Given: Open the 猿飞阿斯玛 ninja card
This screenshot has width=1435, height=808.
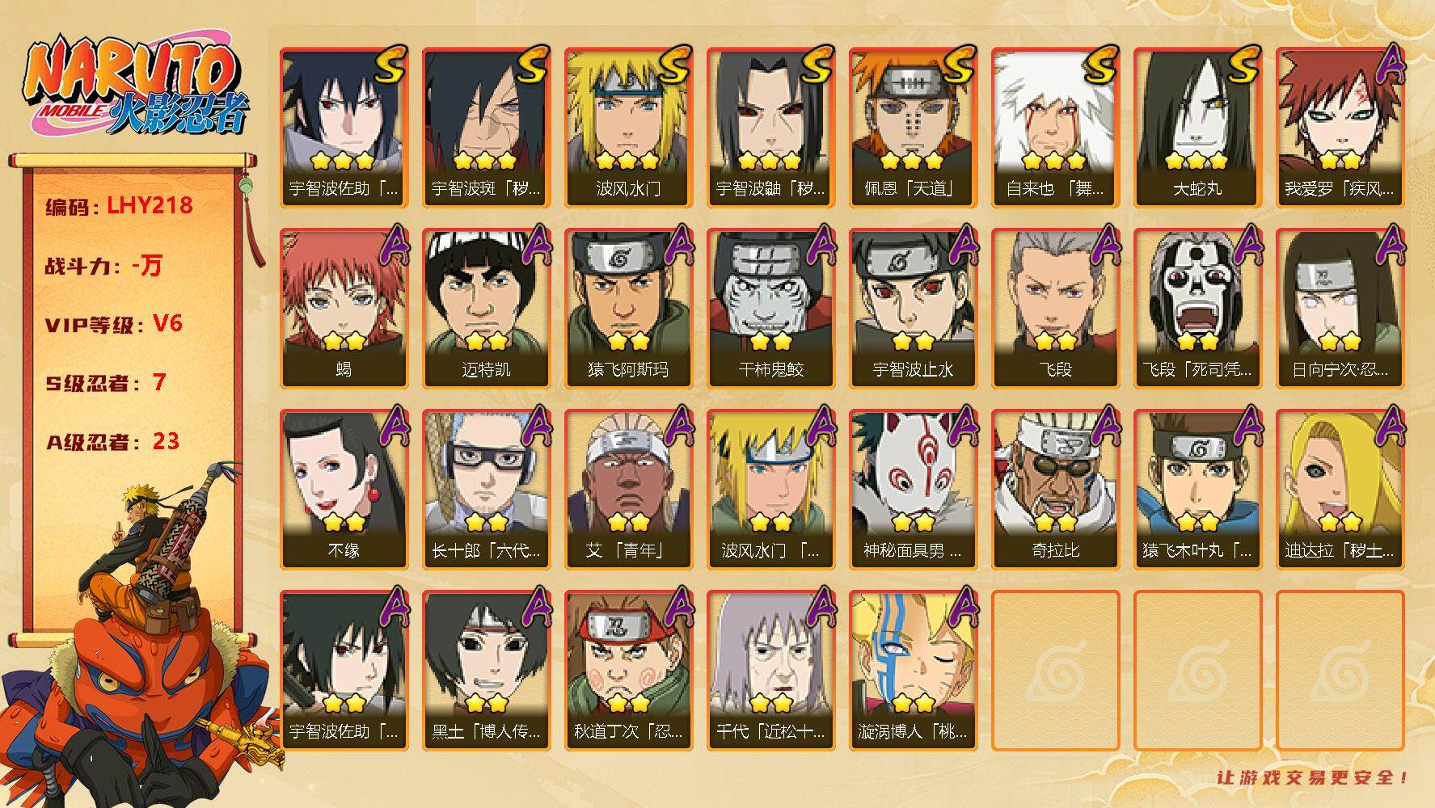Looking at the screenshot, I should click(628, 308).
